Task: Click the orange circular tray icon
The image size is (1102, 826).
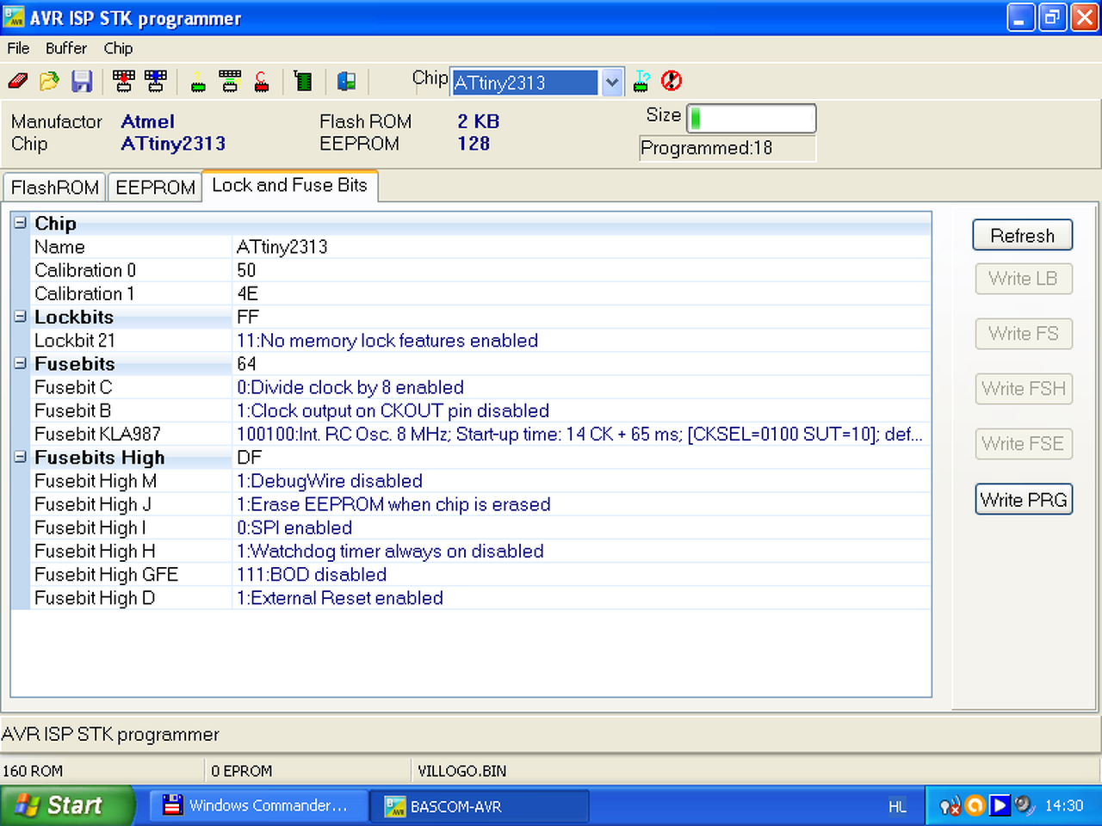Action: point(975,805)
